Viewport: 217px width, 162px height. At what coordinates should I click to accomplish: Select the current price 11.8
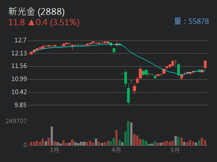tap(17, 22)
